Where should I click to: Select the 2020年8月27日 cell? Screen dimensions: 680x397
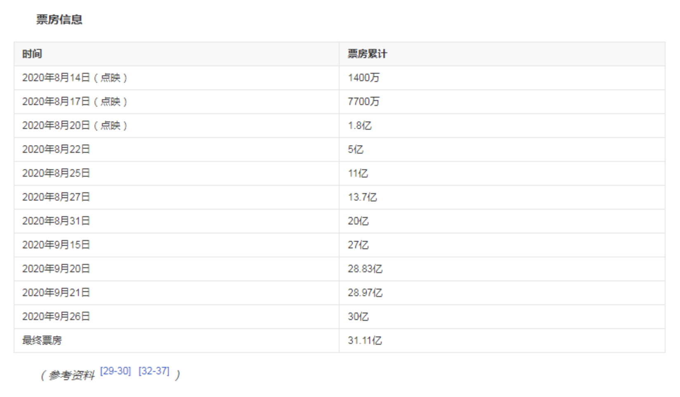[177, 197]
